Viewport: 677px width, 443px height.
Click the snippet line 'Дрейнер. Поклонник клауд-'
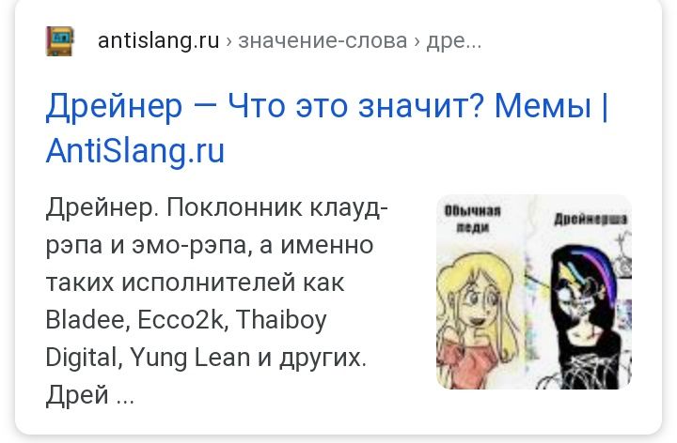point(217,208)
